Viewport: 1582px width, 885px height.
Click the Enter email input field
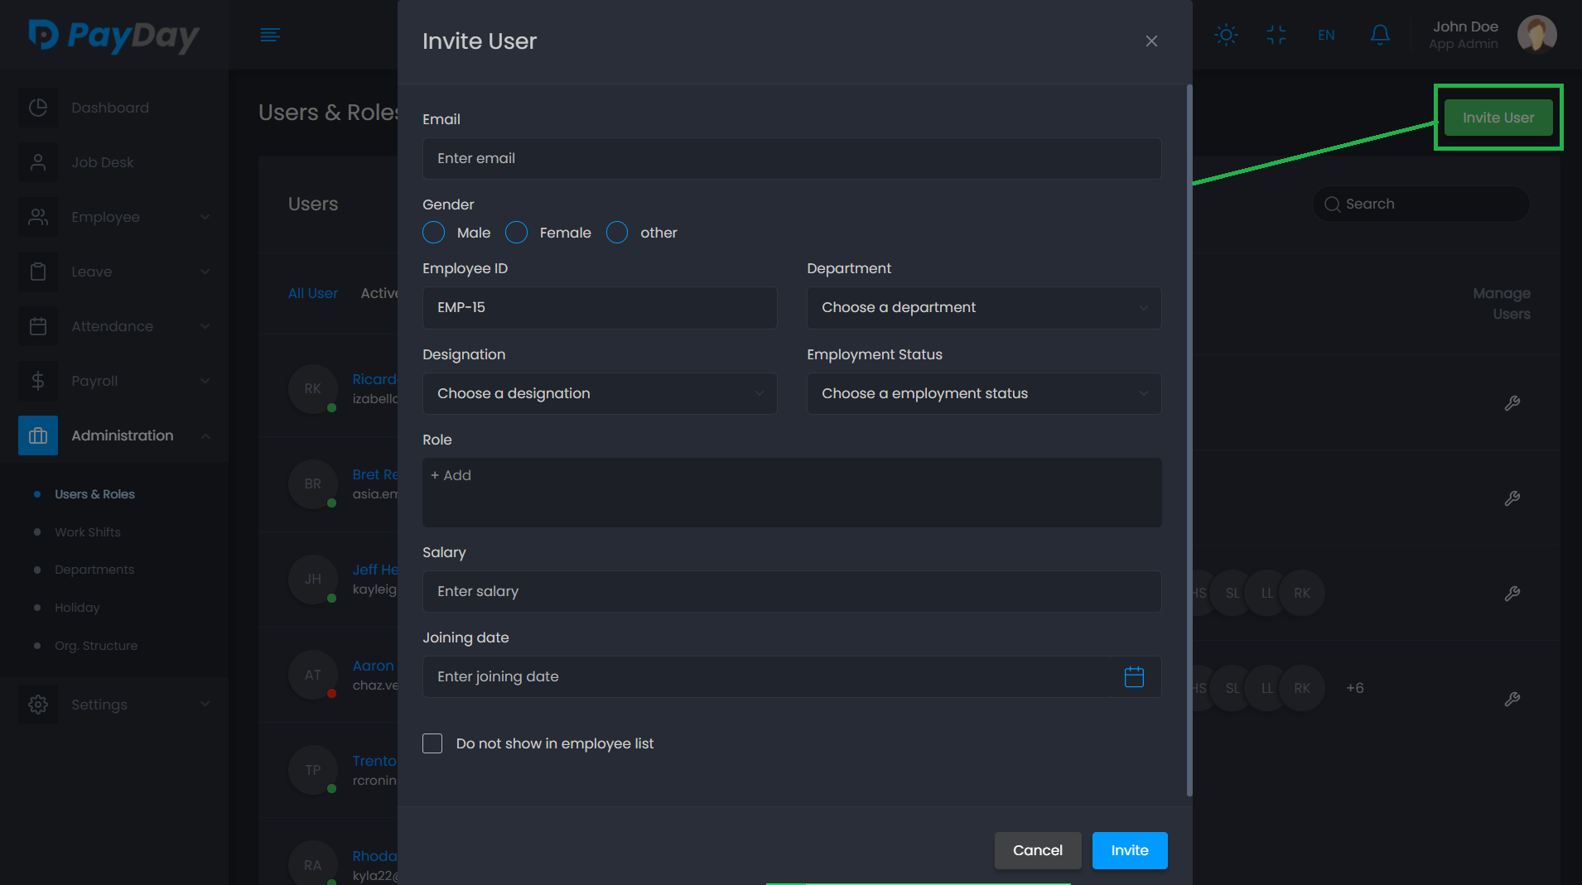tap(791, 159)
